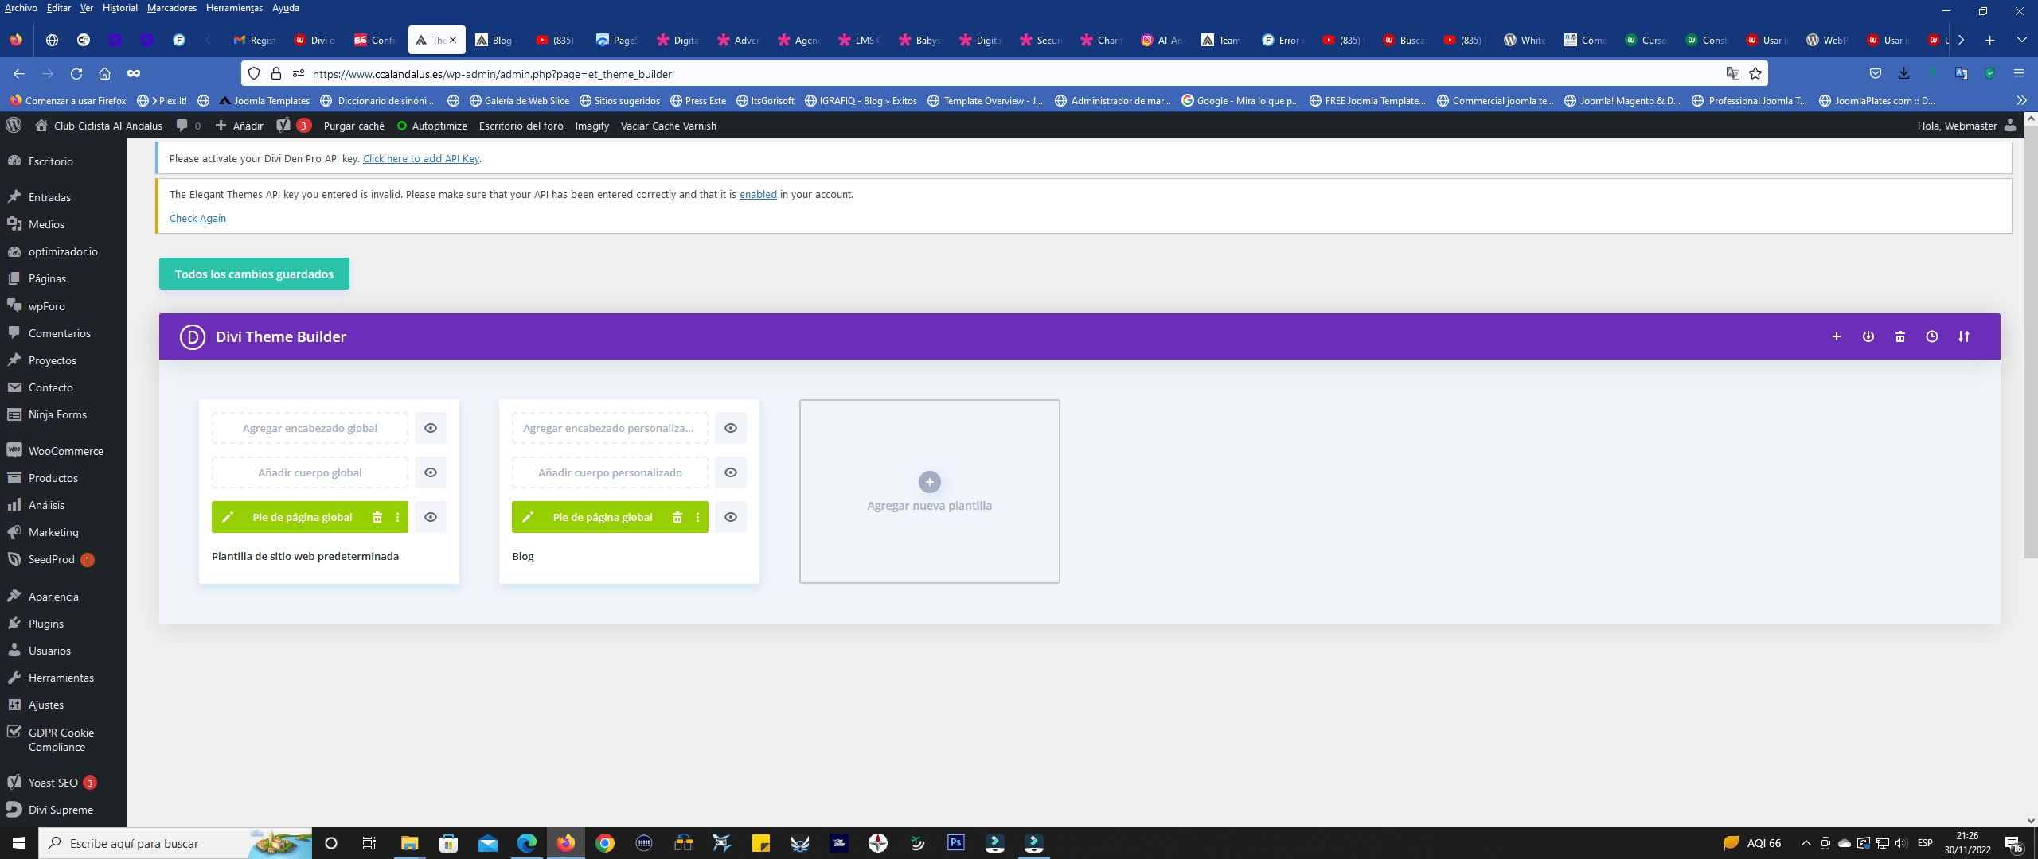The height and width of the screenshot is (859, 2038).
Task: Open Escritorio del foro menu
Action: tap(521, 126)
